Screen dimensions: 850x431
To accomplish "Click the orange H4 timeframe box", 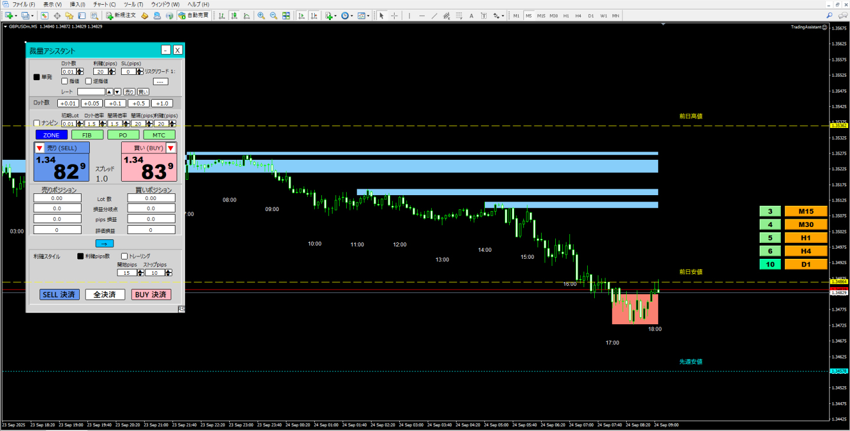I will point(806,251).
